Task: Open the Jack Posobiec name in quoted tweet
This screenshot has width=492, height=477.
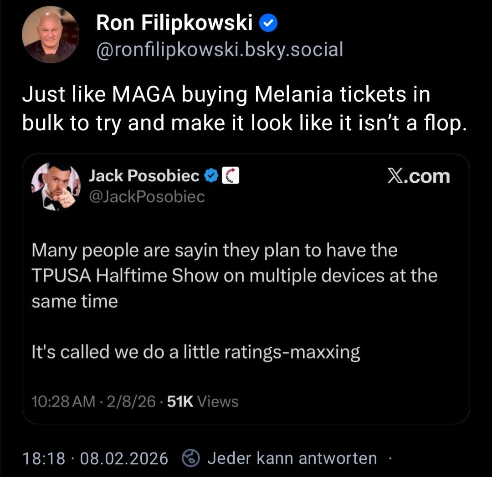Action: 143,175
